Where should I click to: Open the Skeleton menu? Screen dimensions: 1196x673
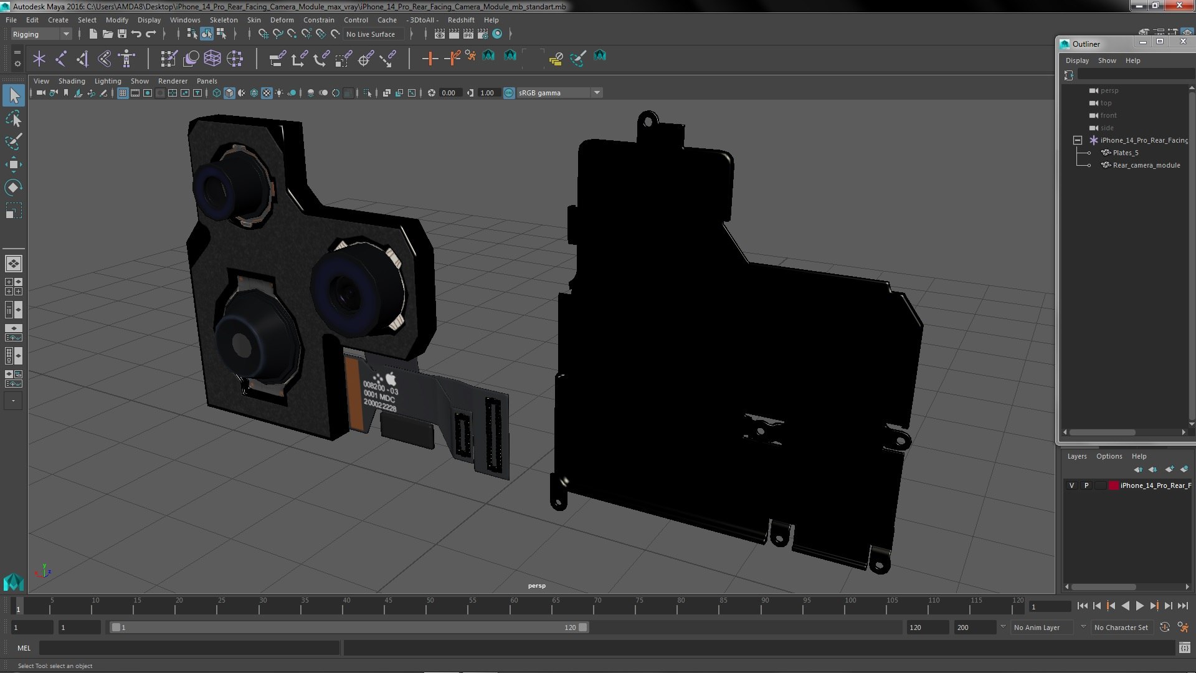(x=223, y=20)
